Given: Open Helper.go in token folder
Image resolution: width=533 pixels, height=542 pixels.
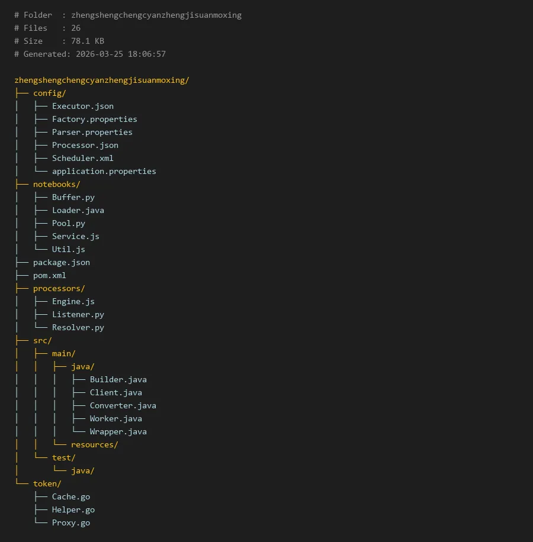Looking at the screenshot, I should 73,509.
